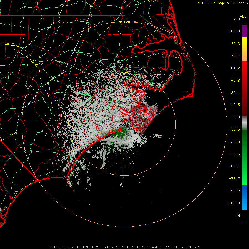Click the purple color bar segment
Viewport: 249px width, 249px height.
244,31
